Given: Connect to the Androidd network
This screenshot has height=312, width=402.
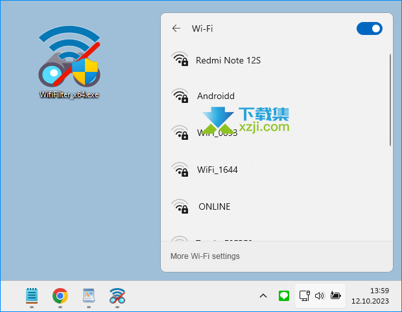Looking at the screenshot, I should [276, 96].
